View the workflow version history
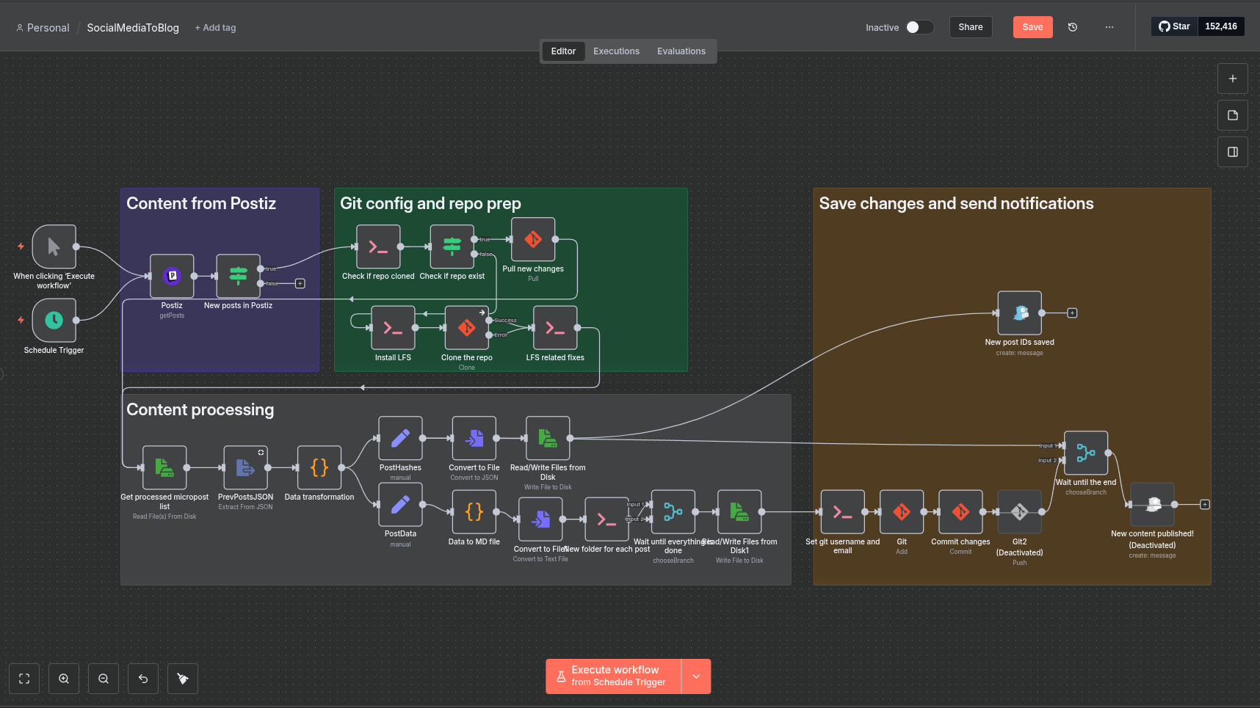This screenshot has width=1260, height=708. pos(1072,26)
